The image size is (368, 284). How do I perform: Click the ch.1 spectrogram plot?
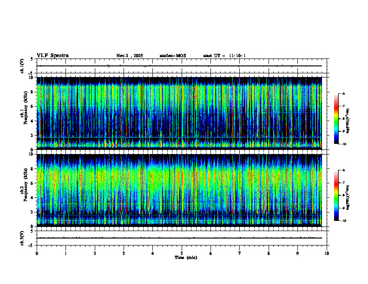click(x=179, y=113)
